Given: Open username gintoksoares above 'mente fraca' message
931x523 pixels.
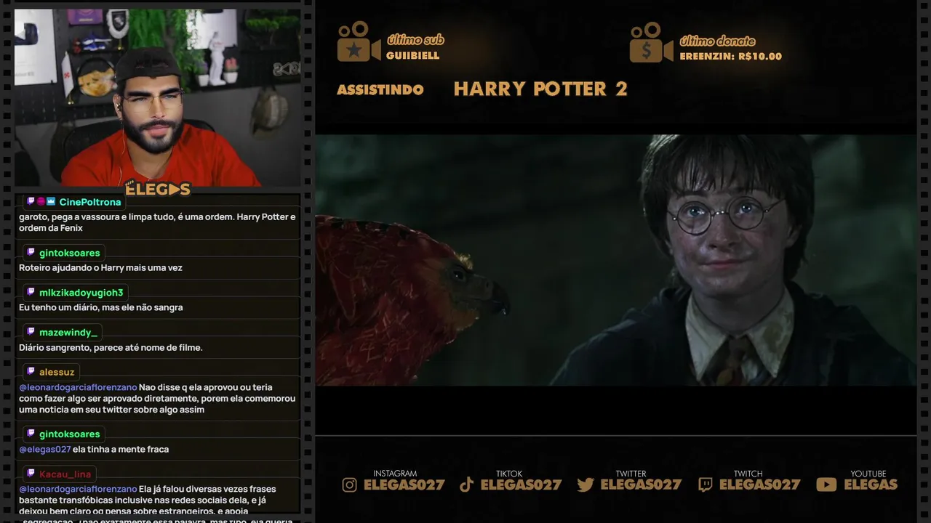Looking at the screenshot, I should [x=70, y=434].
